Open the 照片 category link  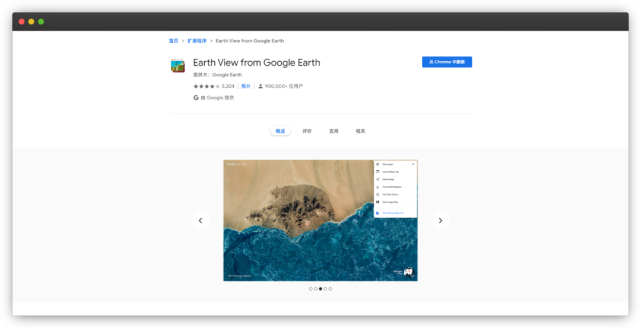pos(246,86)
